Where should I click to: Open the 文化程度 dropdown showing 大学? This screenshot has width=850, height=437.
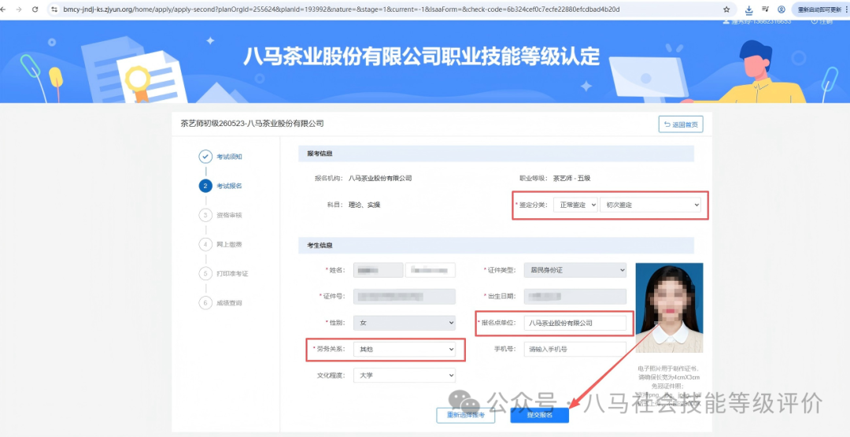[x=405, y=376]
